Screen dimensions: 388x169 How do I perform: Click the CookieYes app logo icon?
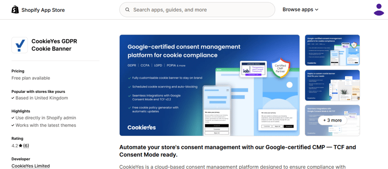(20, 45)
